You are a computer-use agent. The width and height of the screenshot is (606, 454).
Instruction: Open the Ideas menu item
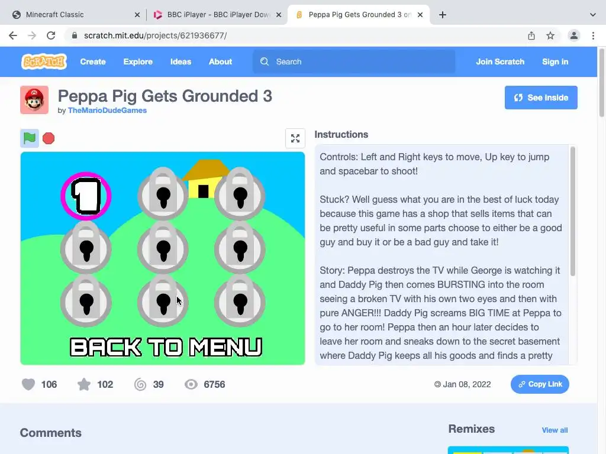[x=180, y=61]
